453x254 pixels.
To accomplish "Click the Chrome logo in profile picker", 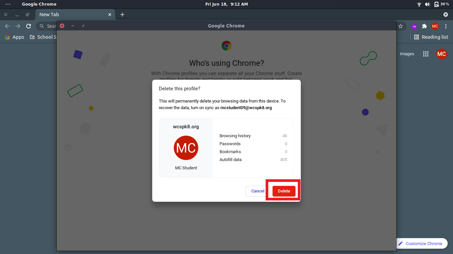I will pos(227,46).
